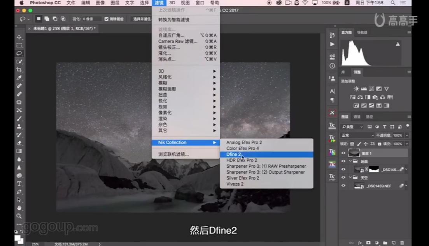
Task: Choose Dfine 2 from Nik Collection
Action: point(266,154)
